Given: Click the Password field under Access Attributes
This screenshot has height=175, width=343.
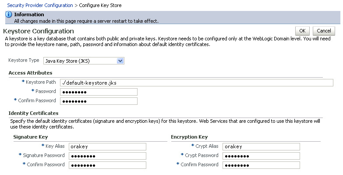Looking at the screenshot, I should [x=99, y=92].
